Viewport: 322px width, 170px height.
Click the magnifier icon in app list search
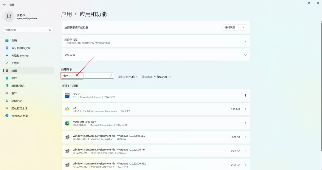click(x=111, y=76)
